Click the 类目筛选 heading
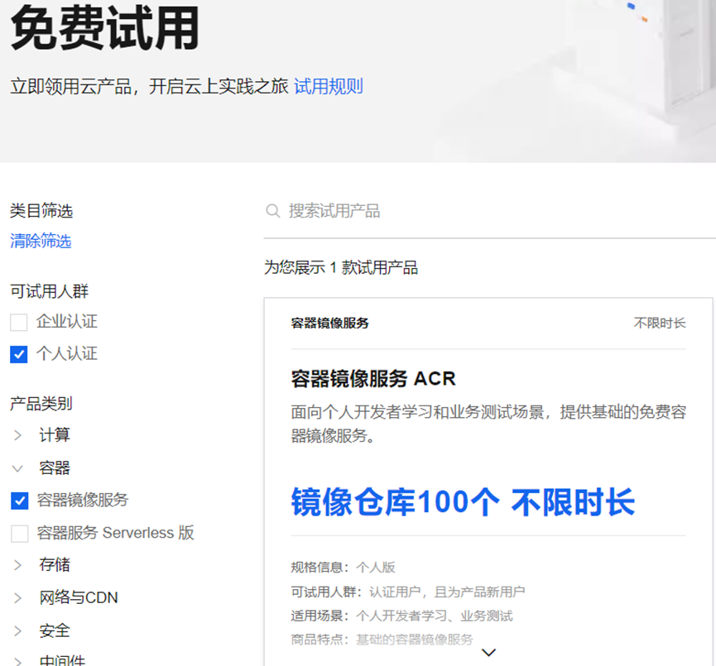The image size is (716, 666). [x=41, y=210]
